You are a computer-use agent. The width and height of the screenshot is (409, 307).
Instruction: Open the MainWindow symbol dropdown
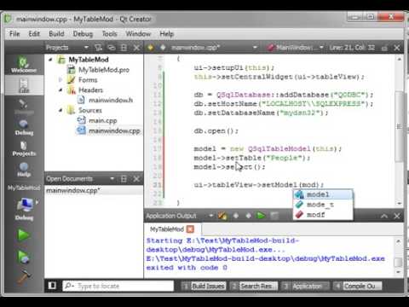click(296, 48)
